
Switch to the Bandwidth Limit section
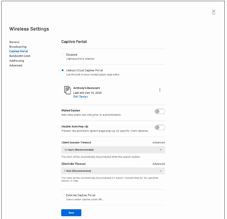20,56
